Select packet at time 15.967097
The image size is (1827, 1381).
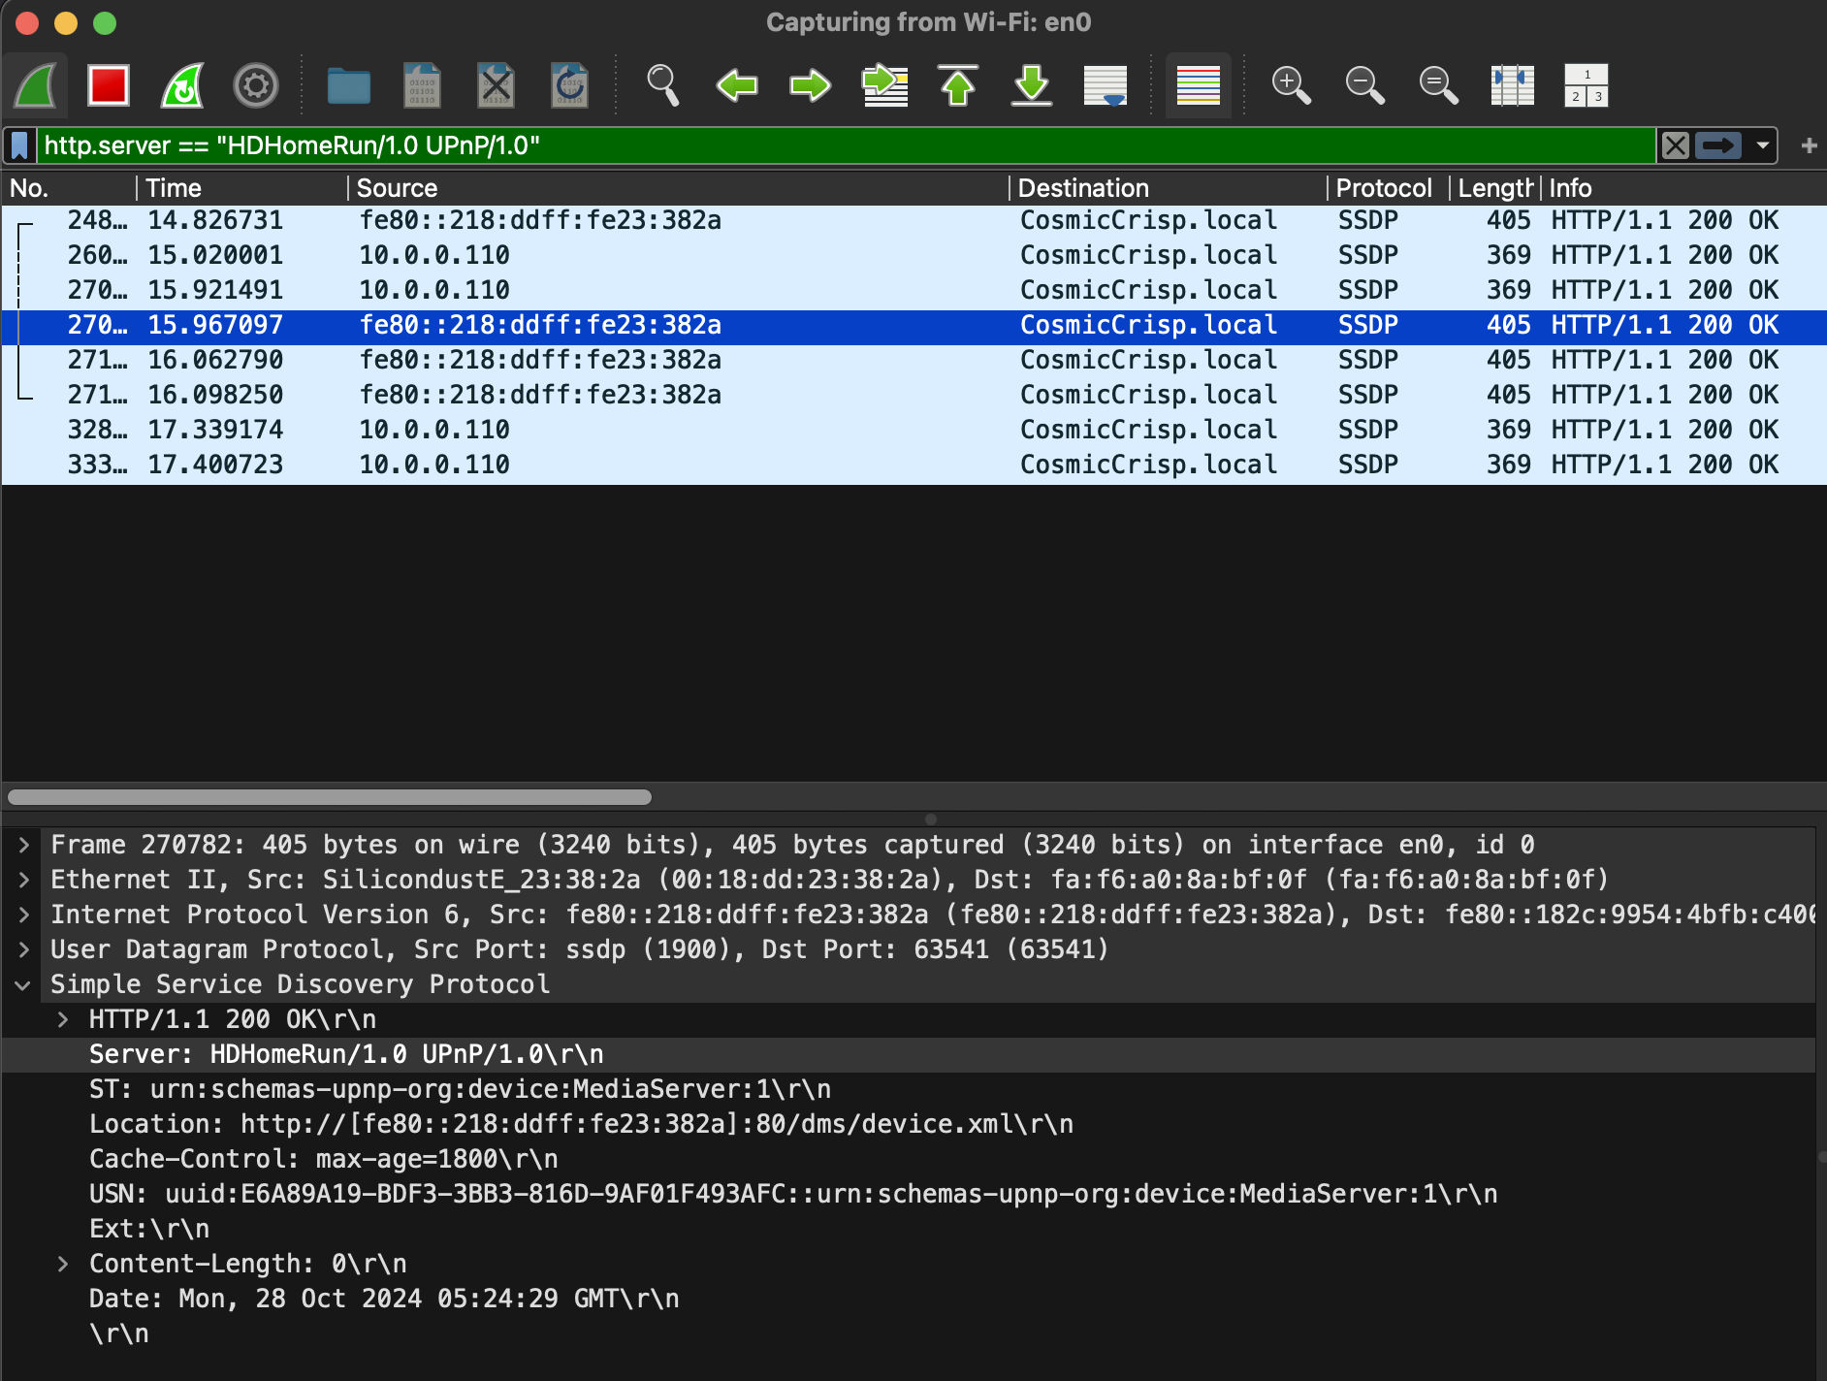pos(913,326)
